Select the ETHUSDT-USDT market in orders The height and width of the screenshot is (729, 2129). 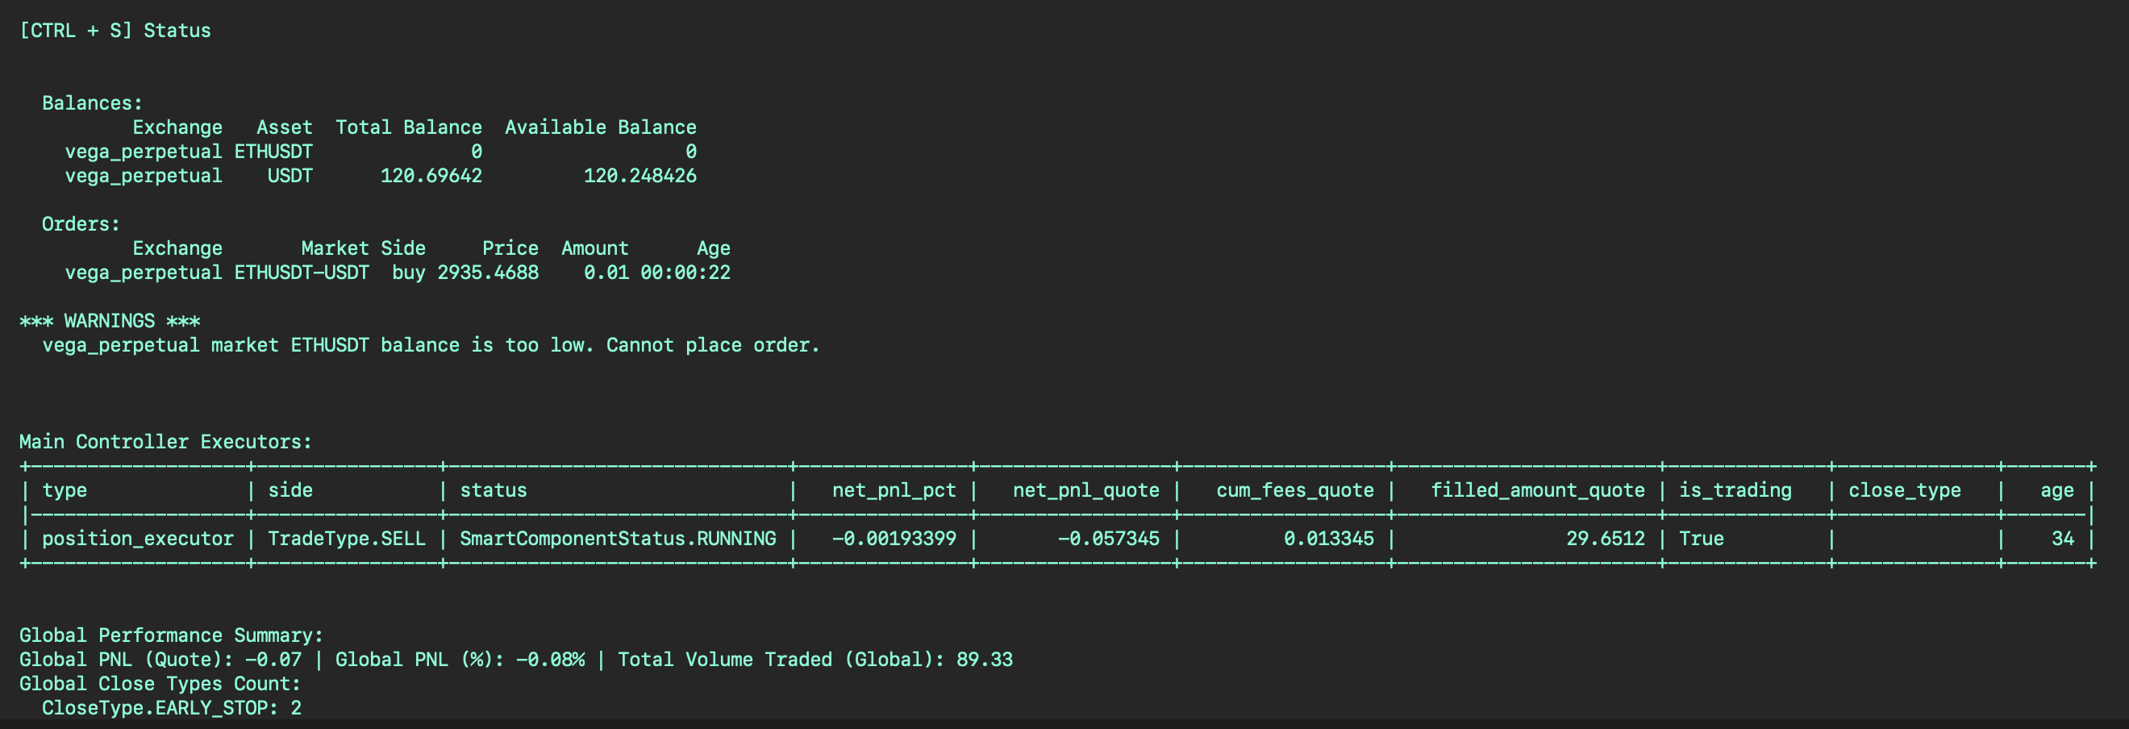[301, 273]
